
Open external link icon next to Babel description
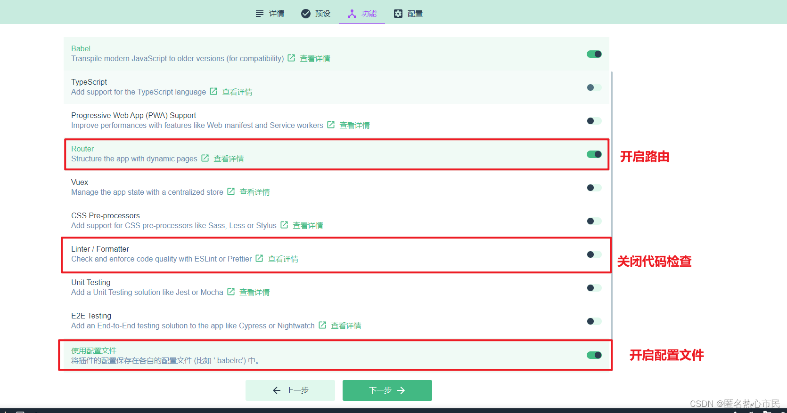tap(291, 58)
